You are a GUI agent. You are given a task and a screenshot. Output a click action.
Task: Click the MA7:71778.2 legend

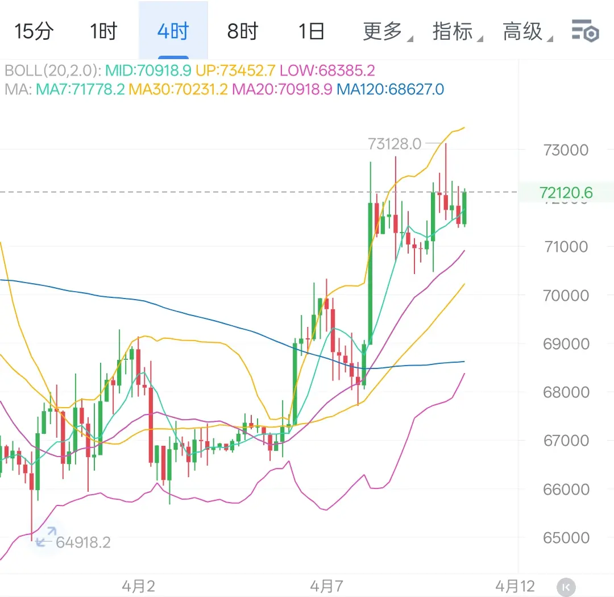pos(80,89)
